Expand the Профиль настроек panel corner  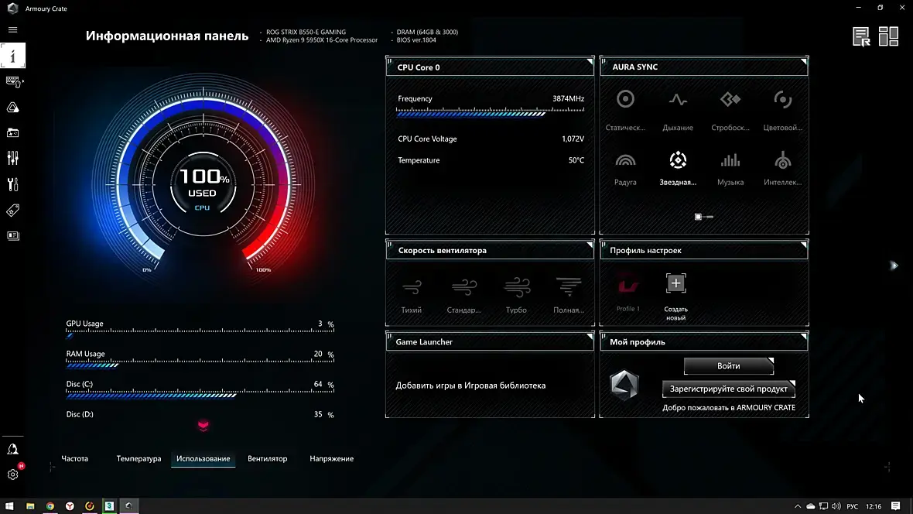pos(804,245)
